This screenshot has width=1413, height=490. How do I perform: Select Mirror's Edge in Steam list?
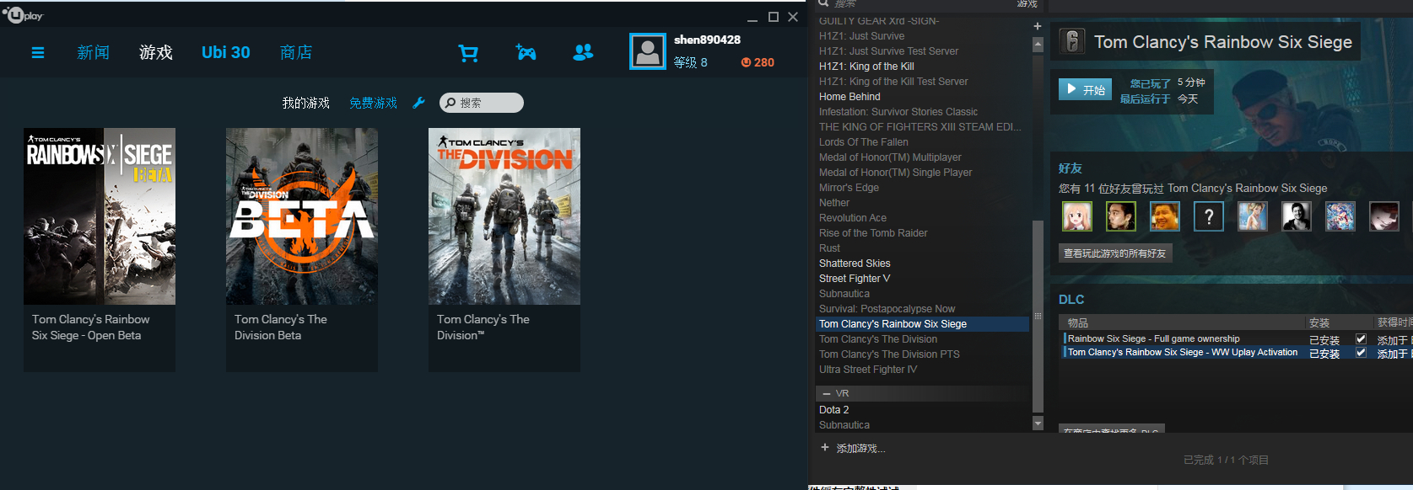(849, 188)
